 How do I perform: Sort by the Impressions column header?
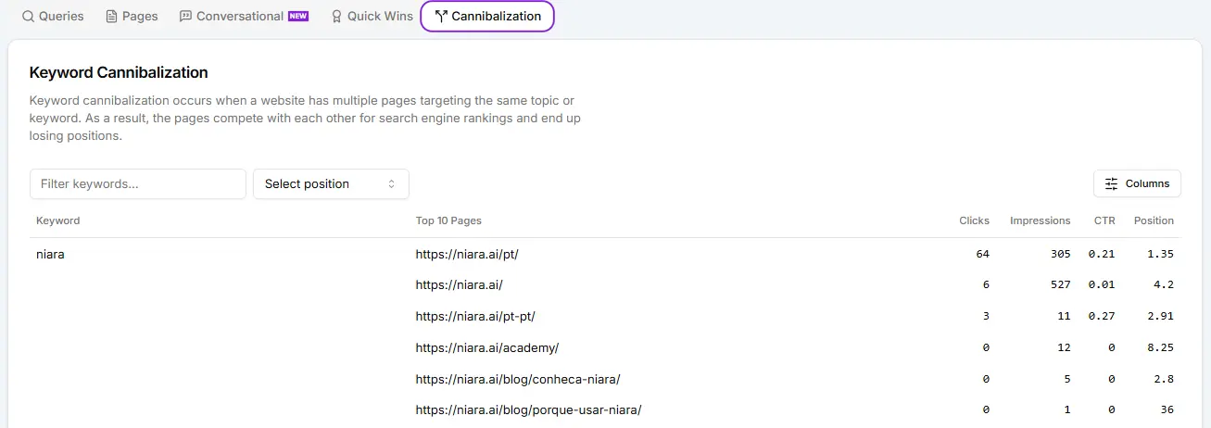coord(1040,220)
